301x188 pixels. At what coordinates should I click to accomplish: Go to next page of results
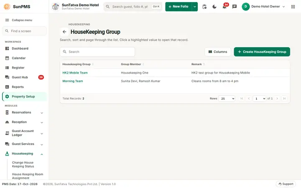tap(277, 99)
